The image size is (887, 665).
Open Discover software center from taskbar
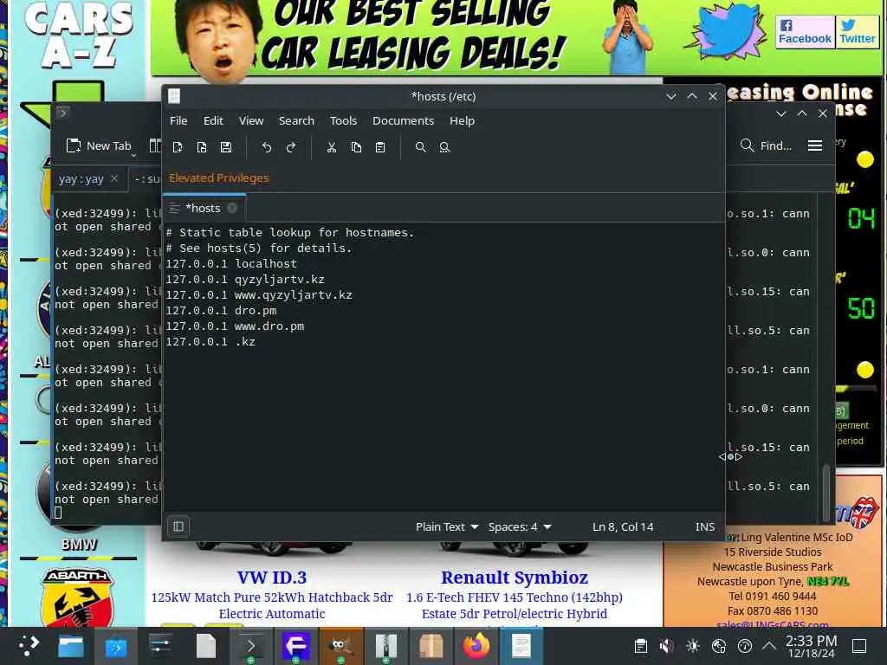click(116, 646)
